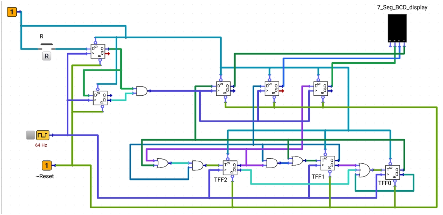443x215 pixels.
Task: Select the TFF2 T flip-flop block
Action: (230, 168)
